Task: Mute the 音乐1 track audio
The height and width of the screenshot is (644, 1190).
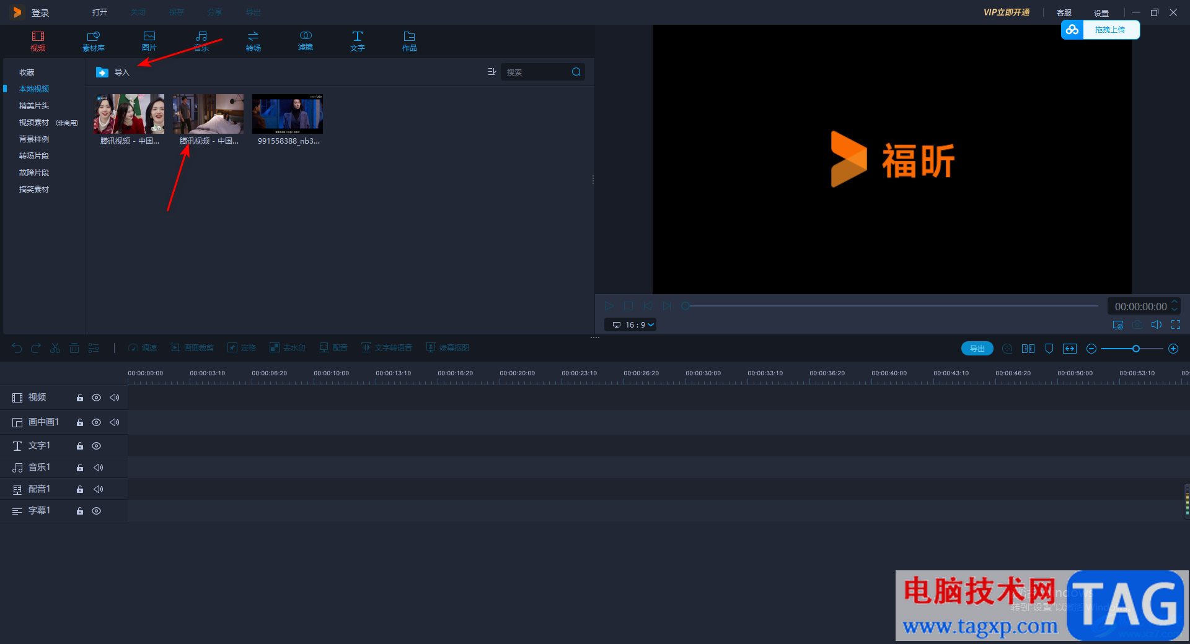Action: [x=98, y=468]
